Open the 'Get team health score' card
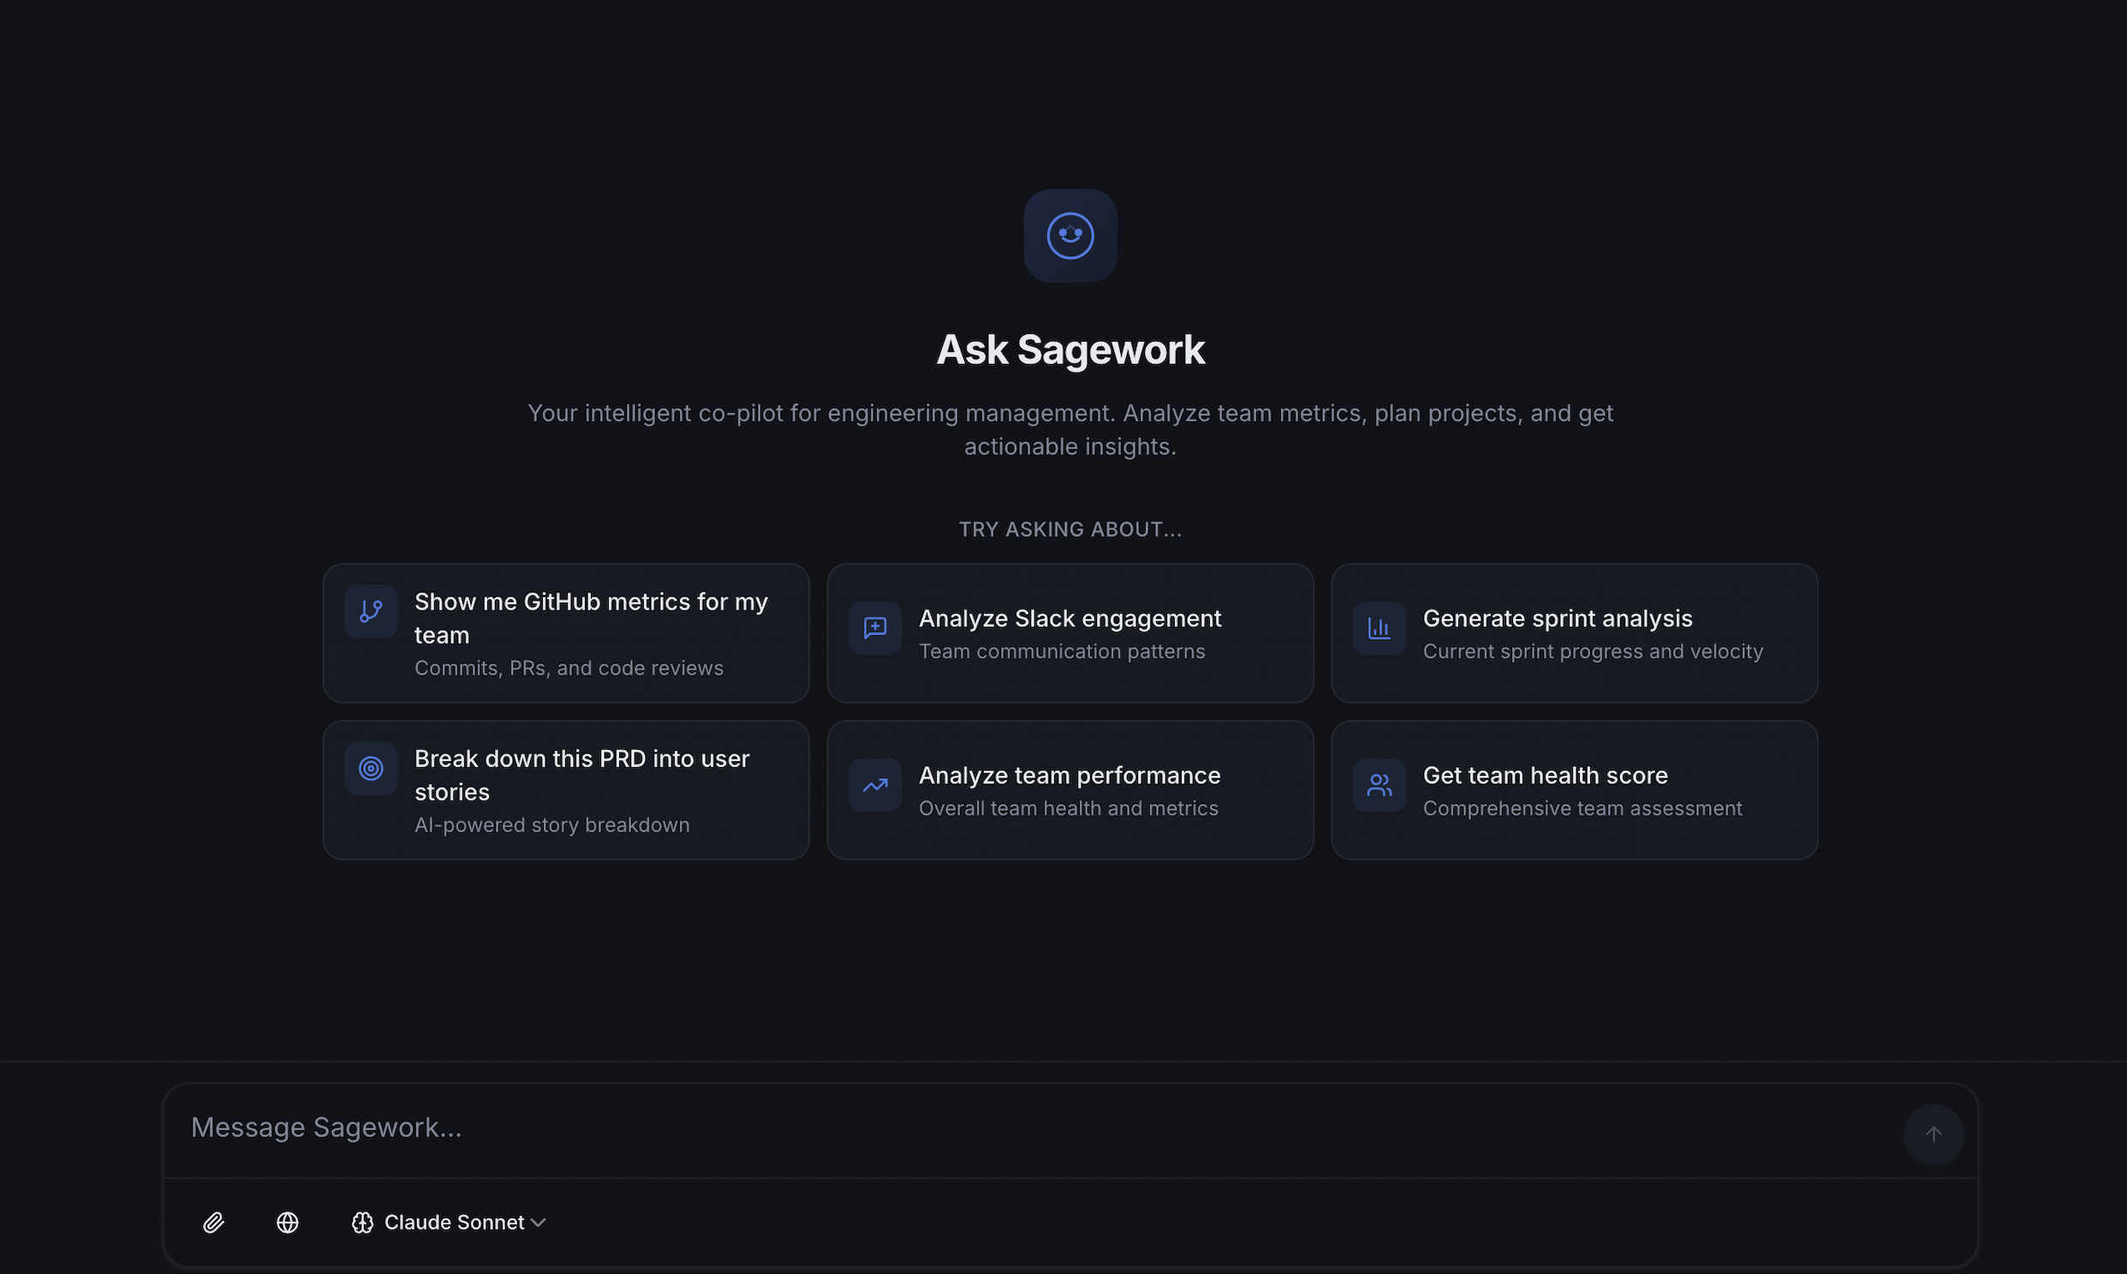The width and height of the screenshot is (2127, 1274). click(x=1573, y=789)
